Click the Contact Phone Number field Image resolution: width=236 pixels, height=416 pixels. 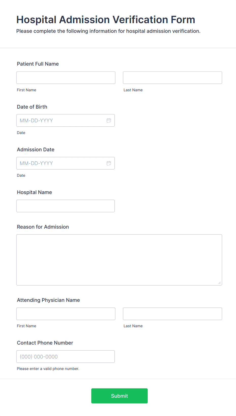coord(65,356)
